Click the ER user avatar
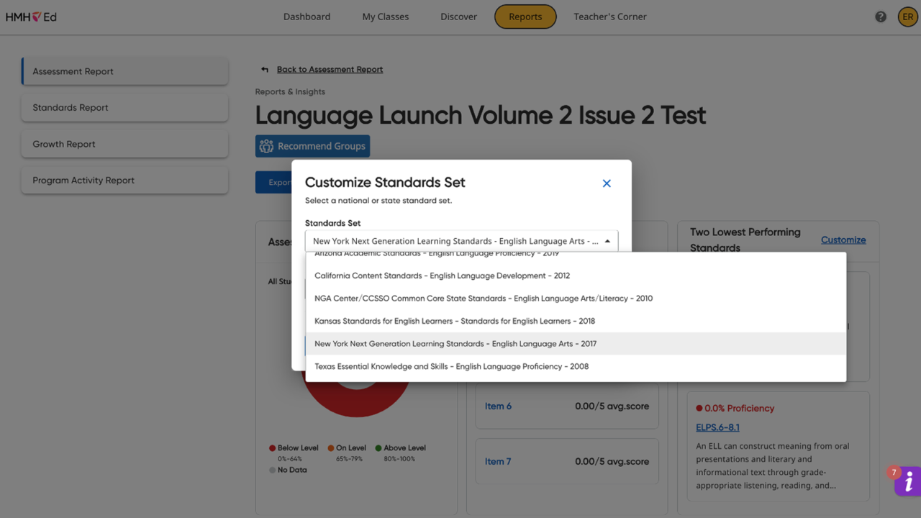This screenshot has width=921, height=518. coord(907,16)
